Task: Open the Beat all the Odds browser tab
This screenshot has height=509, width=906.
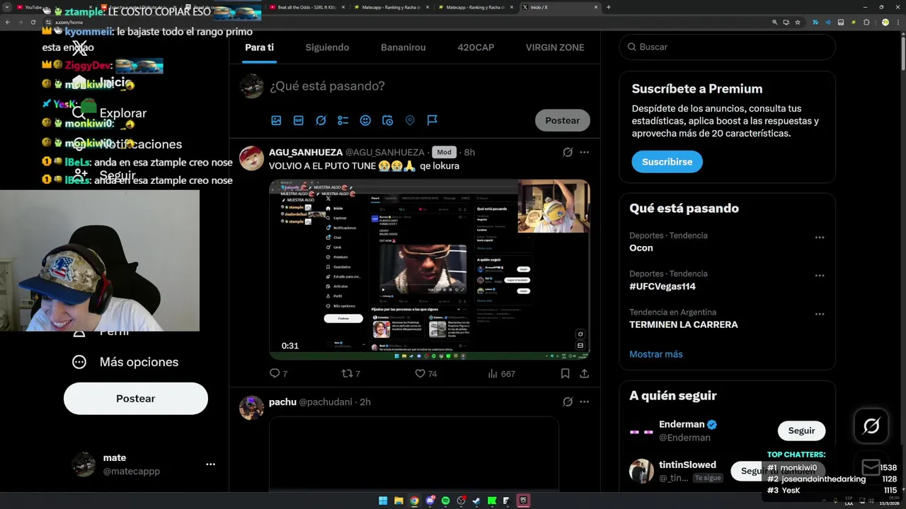Action: (306, 7)
